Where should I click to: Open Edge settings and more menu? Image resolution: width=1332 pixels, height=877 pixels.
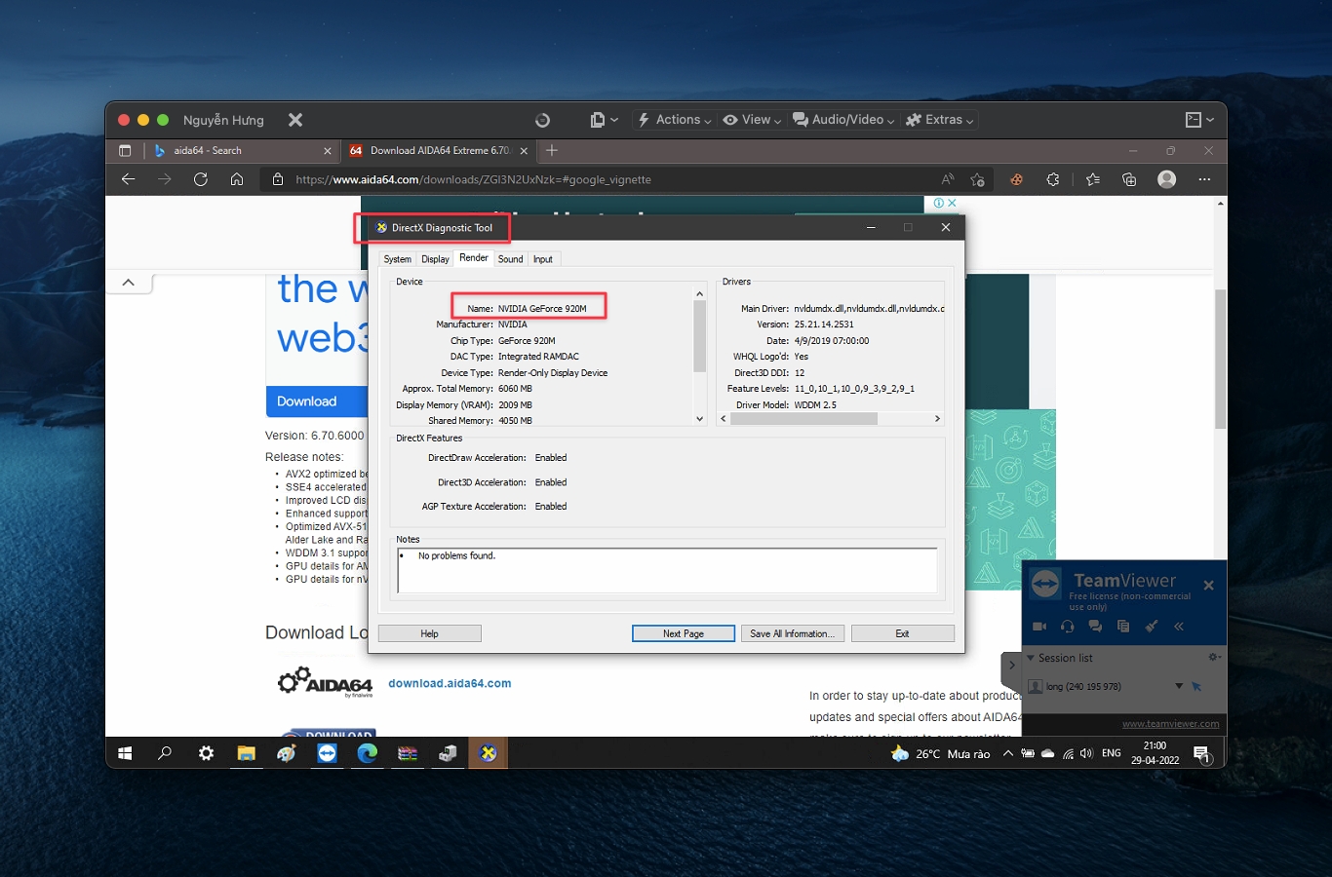[x=1205, y=179]
